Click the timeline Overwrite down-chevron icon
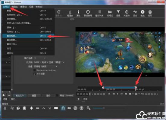Image resolution: width=166 pixels, height=120 pixels. 50,108
